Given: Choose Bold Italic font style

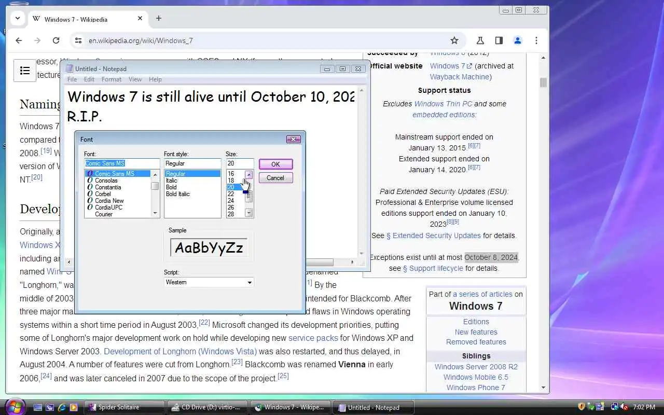Looking at the screenshot, I should point(192,194).
